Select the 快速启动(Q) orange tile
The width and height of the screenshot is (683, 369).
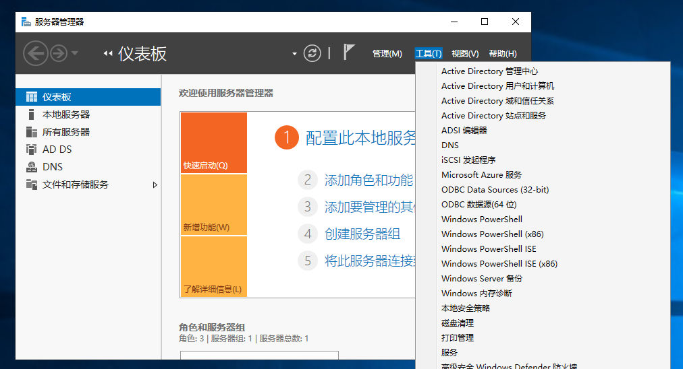(x=213, y=143)
